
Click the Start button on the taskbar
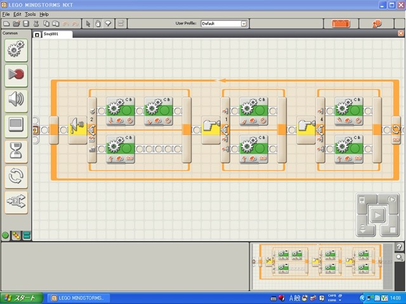click(22, 298)
